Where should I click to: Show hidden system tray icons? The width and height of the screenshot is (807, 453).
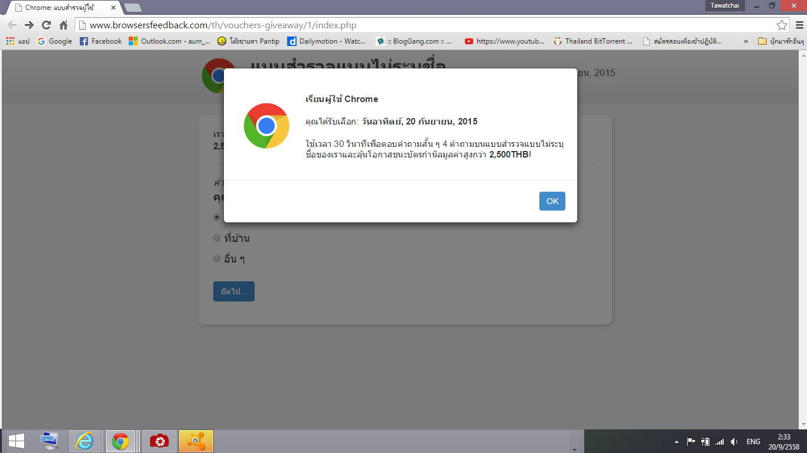click(676, 442)
